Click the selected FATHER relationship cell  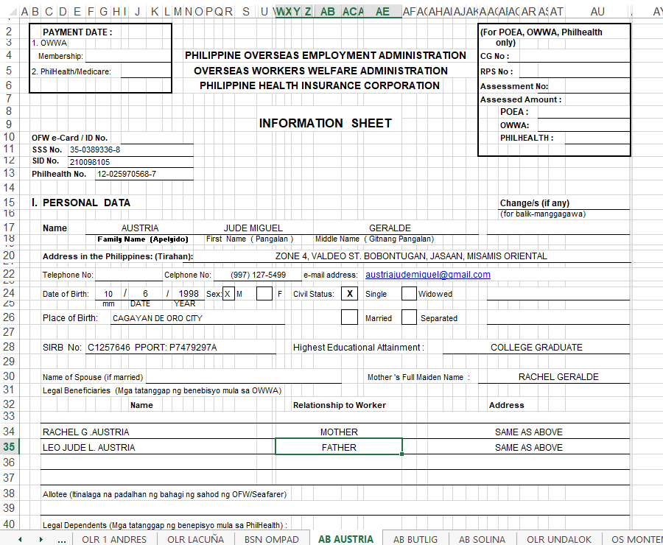coord(339,447)
